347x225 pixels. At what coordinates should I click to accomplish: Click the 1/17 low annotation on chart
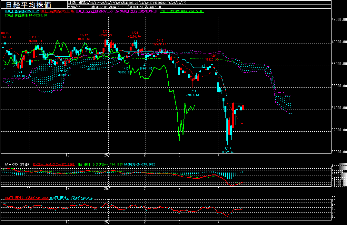pos(125,70)
